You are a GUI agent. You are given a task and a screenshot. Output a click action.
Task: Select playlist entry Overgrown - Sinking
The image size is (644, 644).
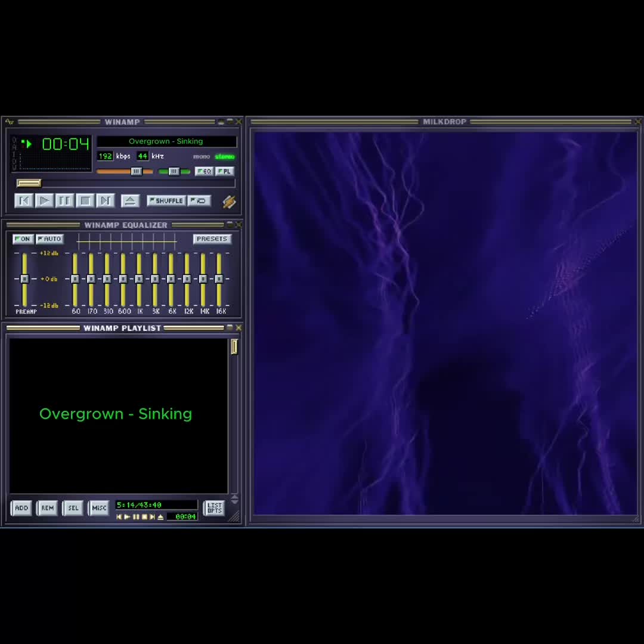116,414
